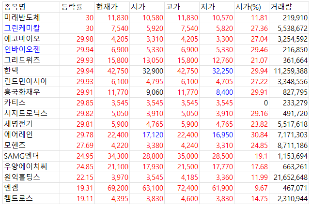This screenshot has width=311, height=207.
Task: Click the current price 15,800 for 그리드위즈
Action: pos(118,60)
